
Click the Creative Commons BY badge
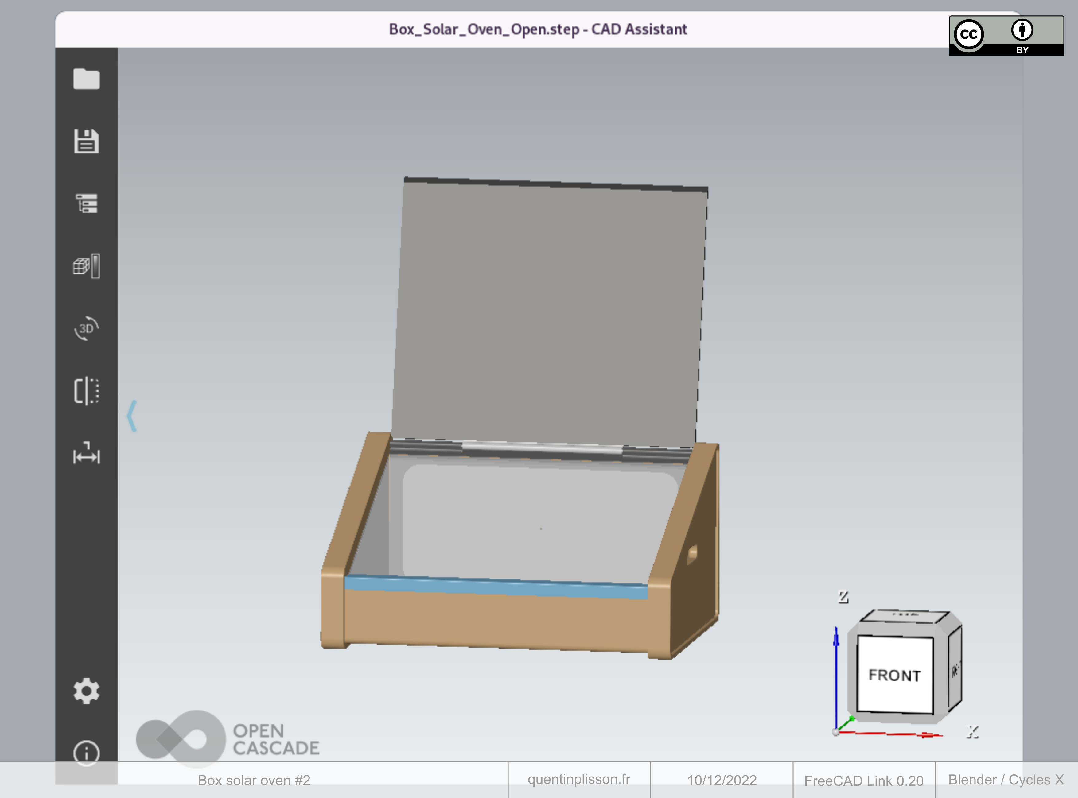point(1006,36)
